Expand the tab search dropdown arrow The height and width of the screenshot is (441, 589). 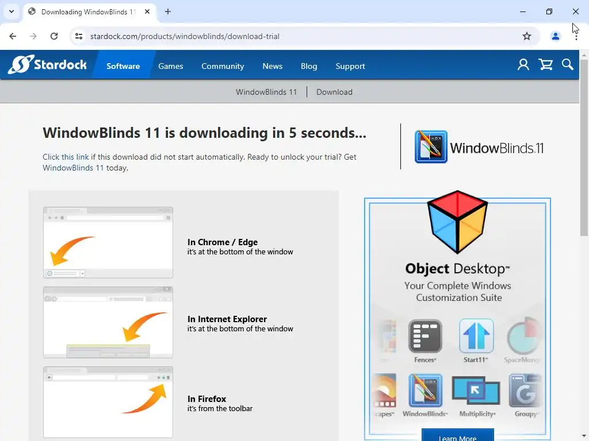click(12, 11)
